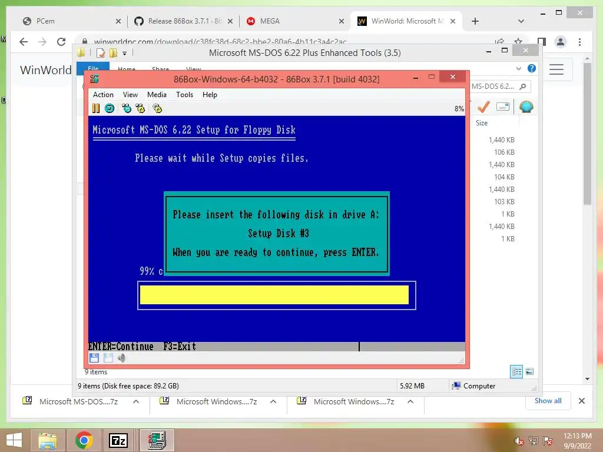
Task: Click Explorer quick access new folder icon
Action: 113,53
